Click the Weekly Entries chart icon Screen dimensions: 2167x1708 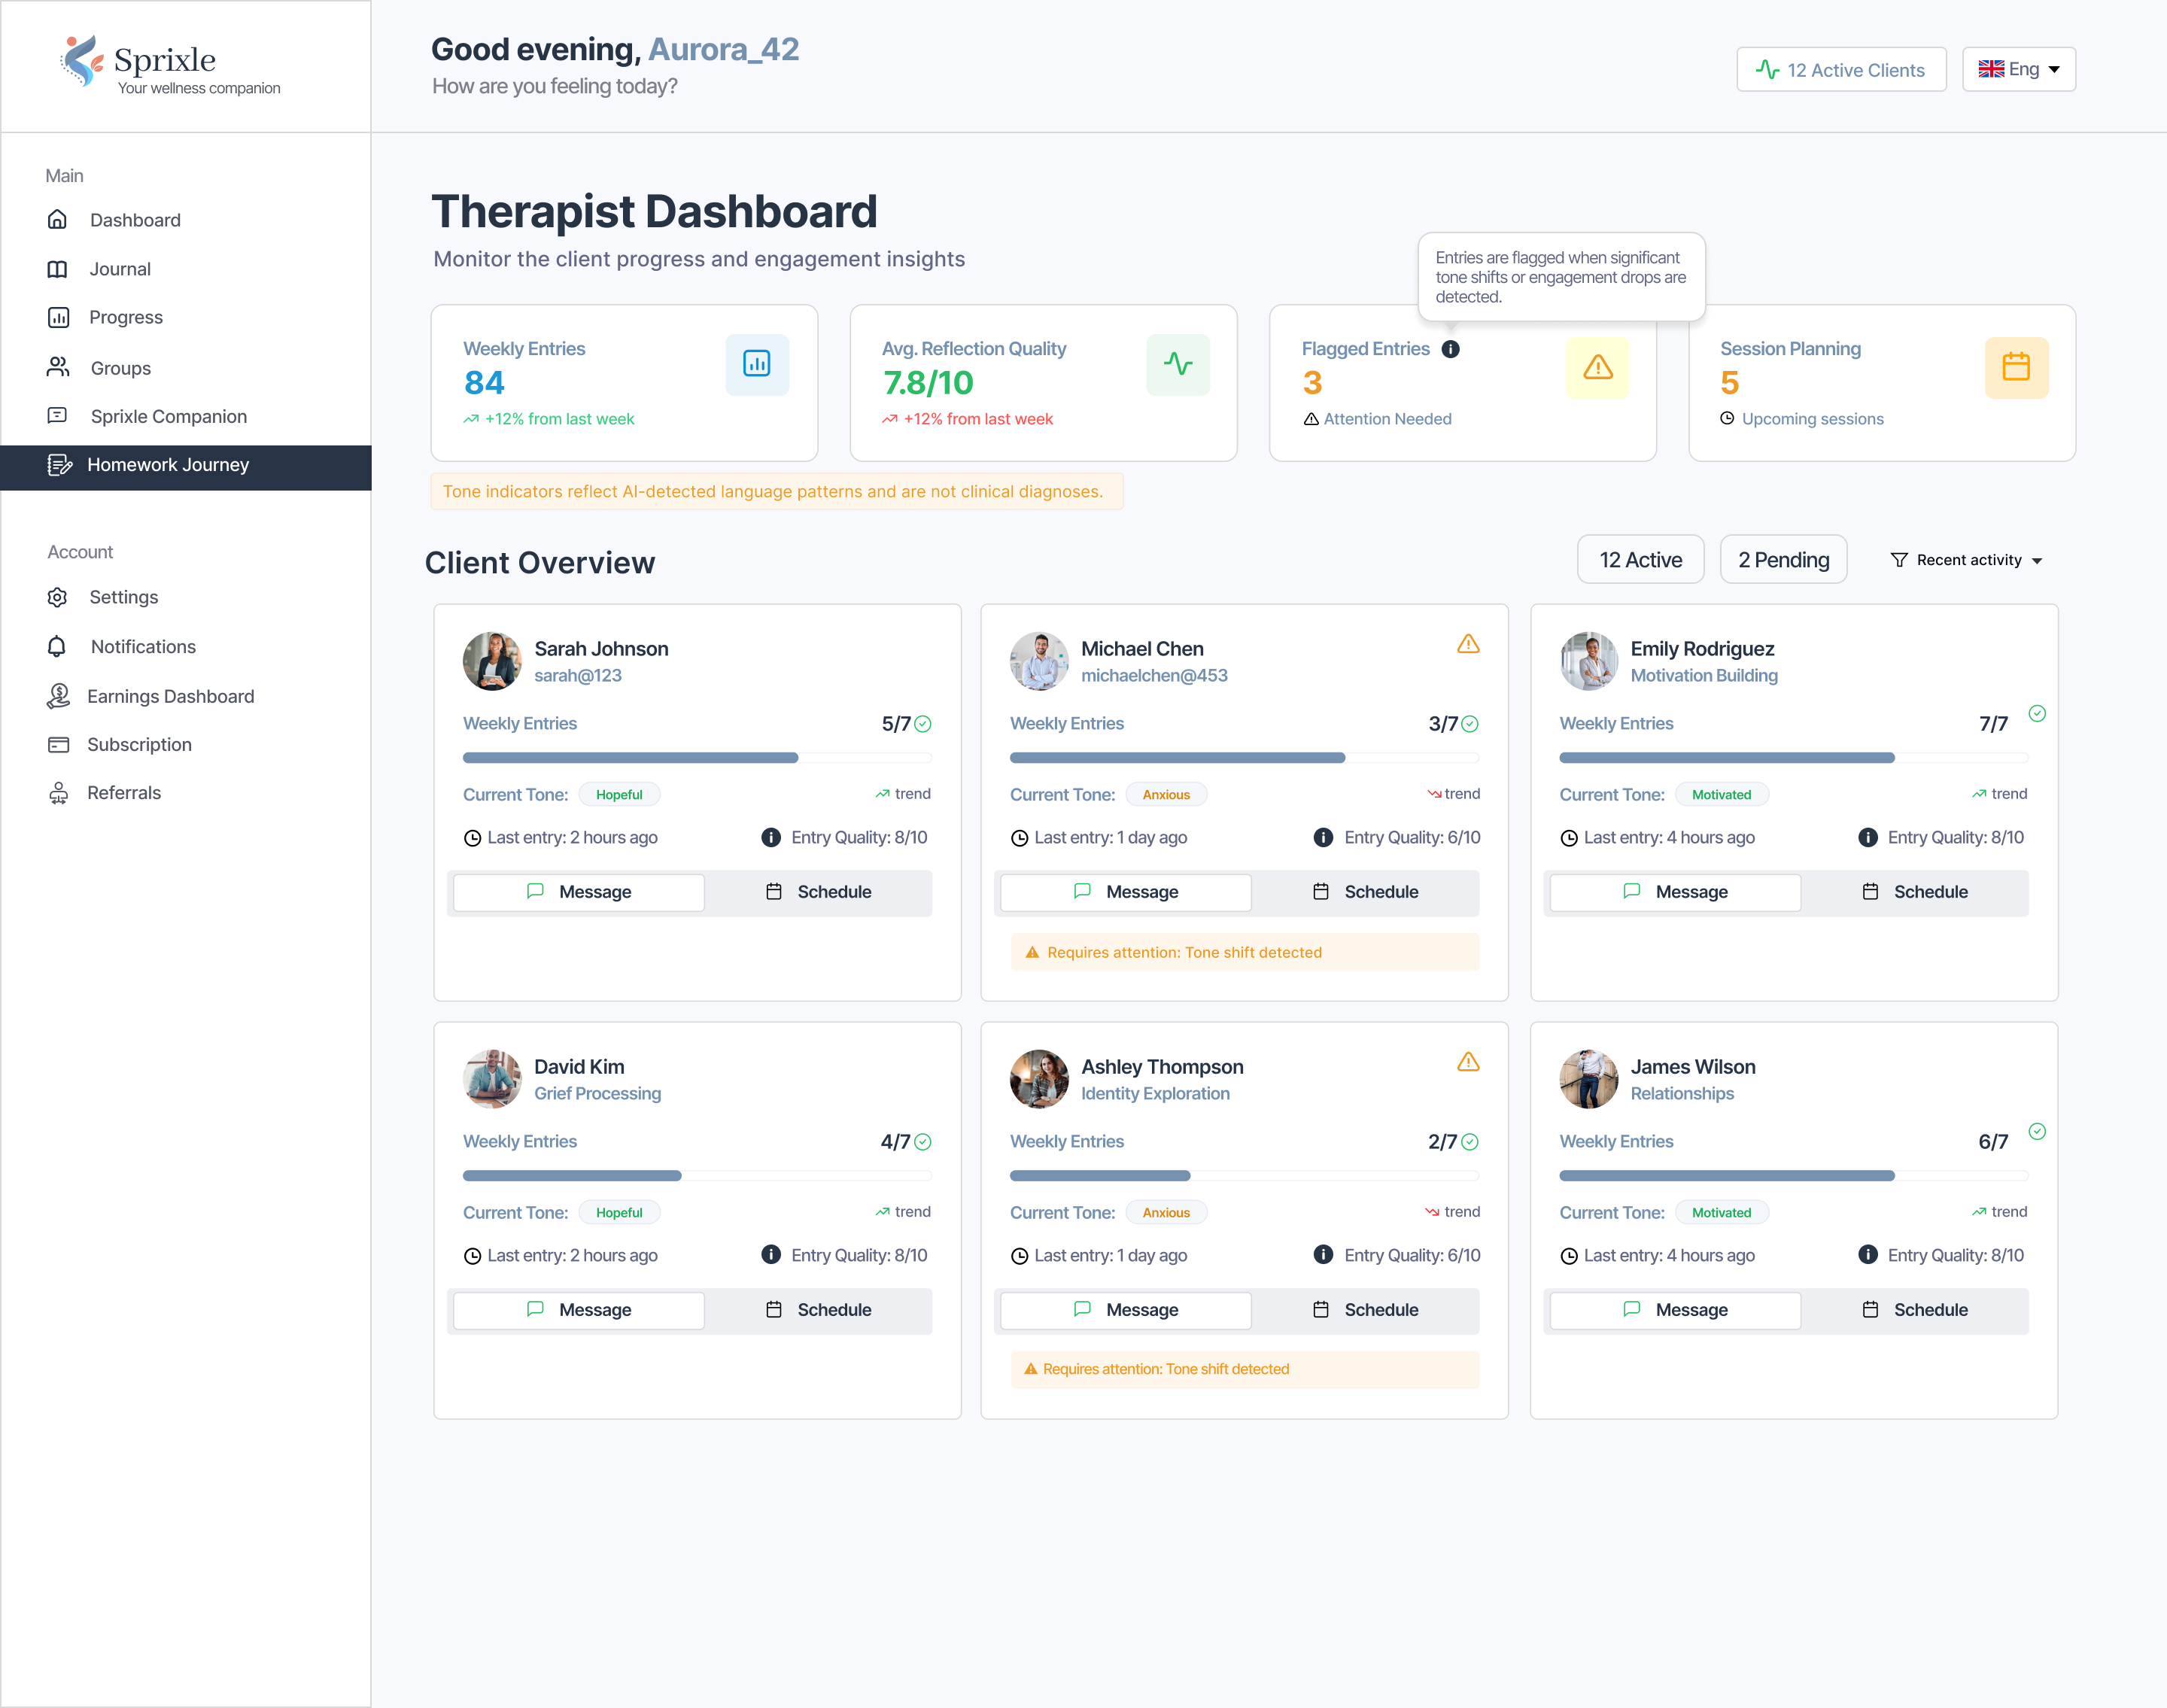756,364
